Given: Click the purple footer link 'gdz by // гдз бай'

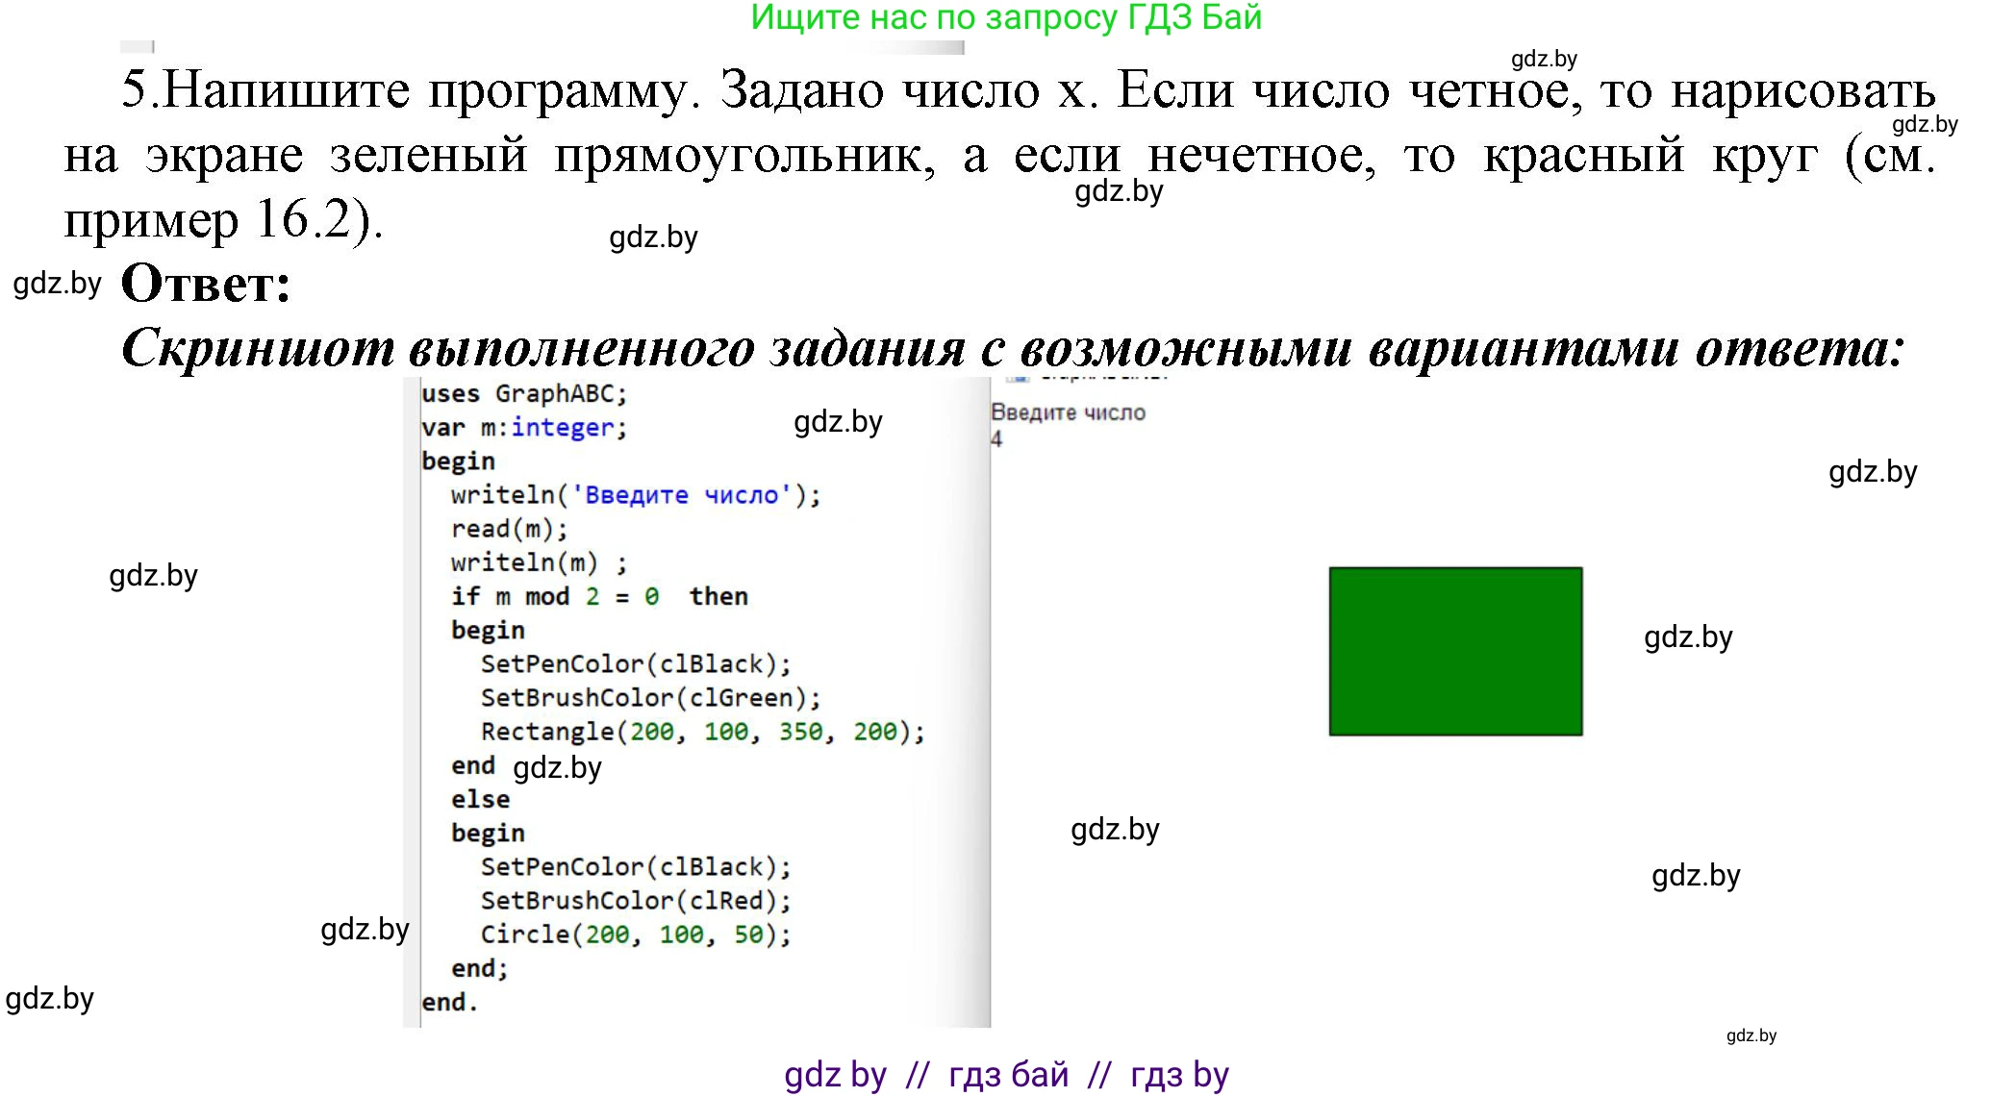Looking at the screenshot, I should (1006, 1074).
